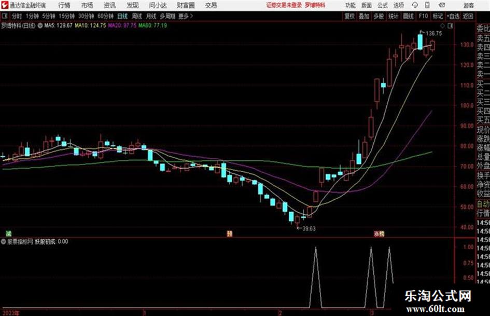The height and width of the screenshot is (316, 490).
Task: Click the 2023年 date axis label
Action: click(10, 313)
